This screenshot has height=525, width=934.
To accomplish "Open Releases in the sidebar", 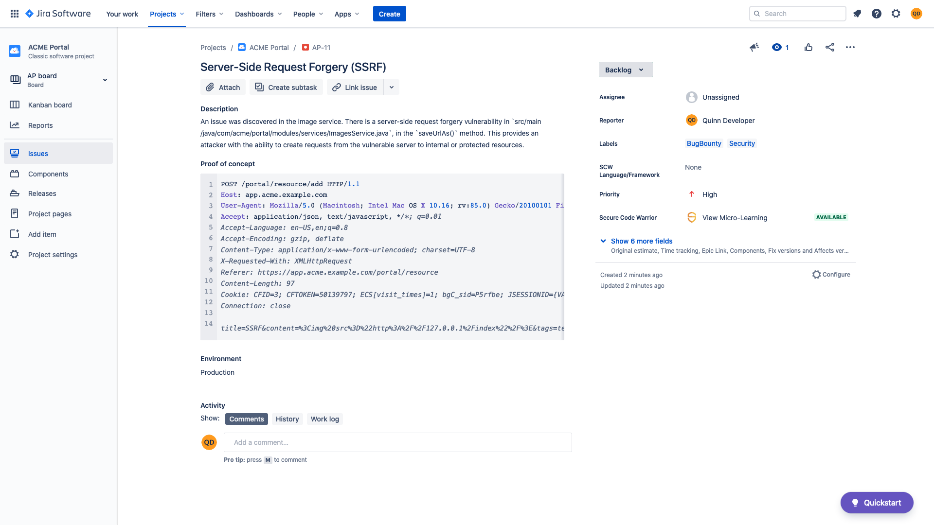I will click(x=58, y=193).
